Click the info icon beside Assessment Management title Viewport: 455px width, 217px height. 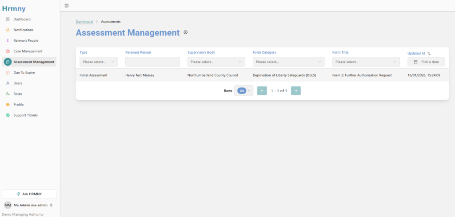pos(186,32)
